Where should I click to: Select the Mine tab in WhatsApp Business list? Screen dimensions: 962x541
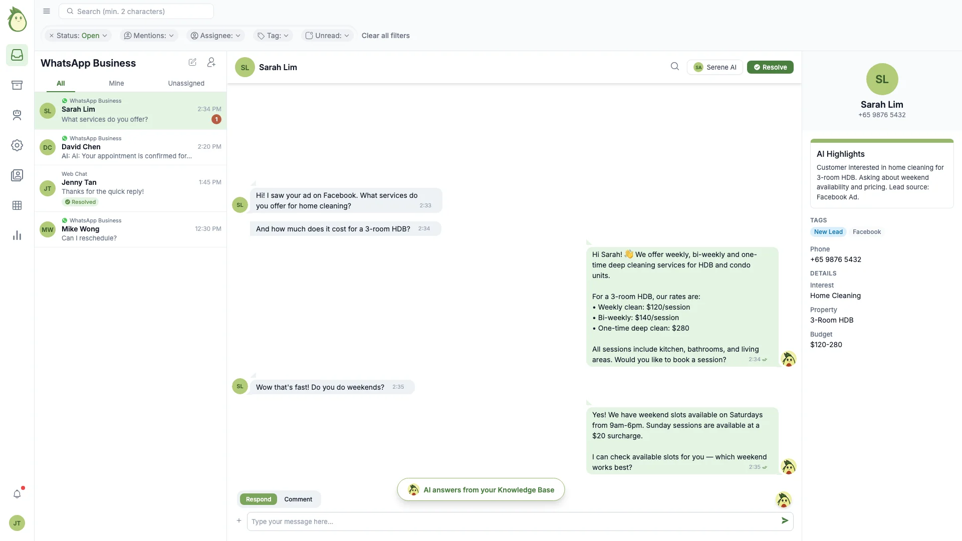(x=116, y=83)
